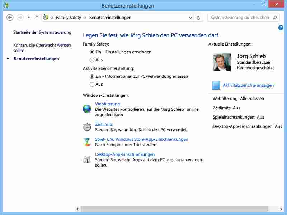This screenshot has width=287, height=215.
Task: Open the Webfilterung link
Action: pyautogui.click(x=107, y=104)
